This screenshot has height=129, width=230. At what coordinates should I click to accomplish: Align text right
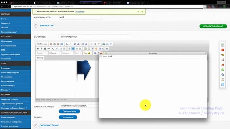point(77,49)
